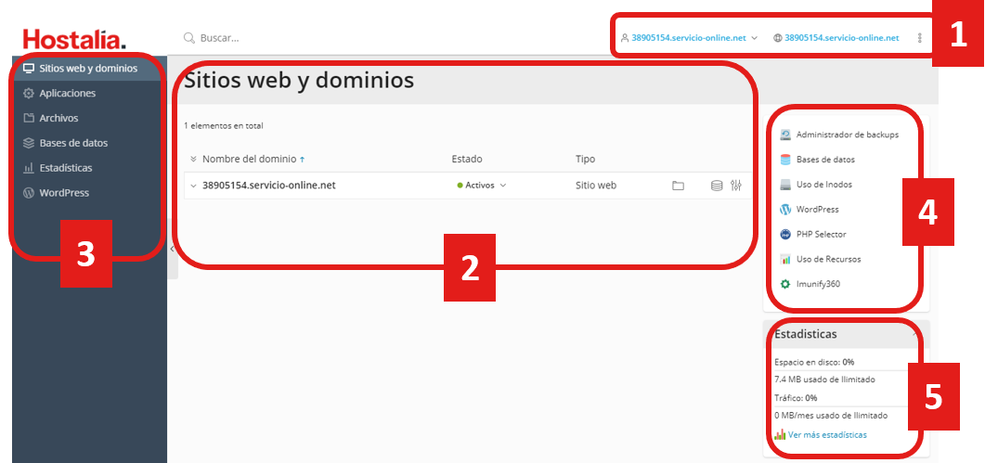Click the gear icon beside Aplicaciones
The image size is (985, 463).
[x=28, y=93]
